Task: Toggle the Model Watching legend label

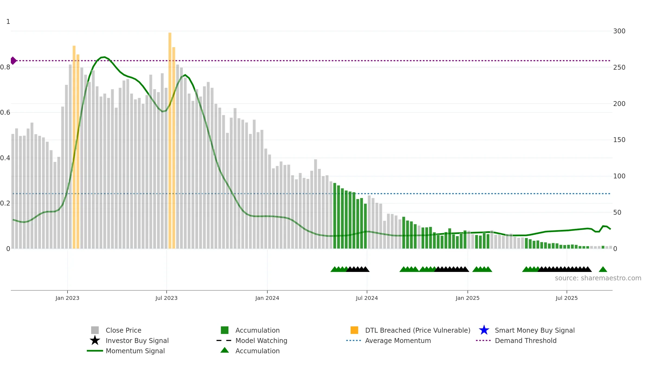Action: 261,341
